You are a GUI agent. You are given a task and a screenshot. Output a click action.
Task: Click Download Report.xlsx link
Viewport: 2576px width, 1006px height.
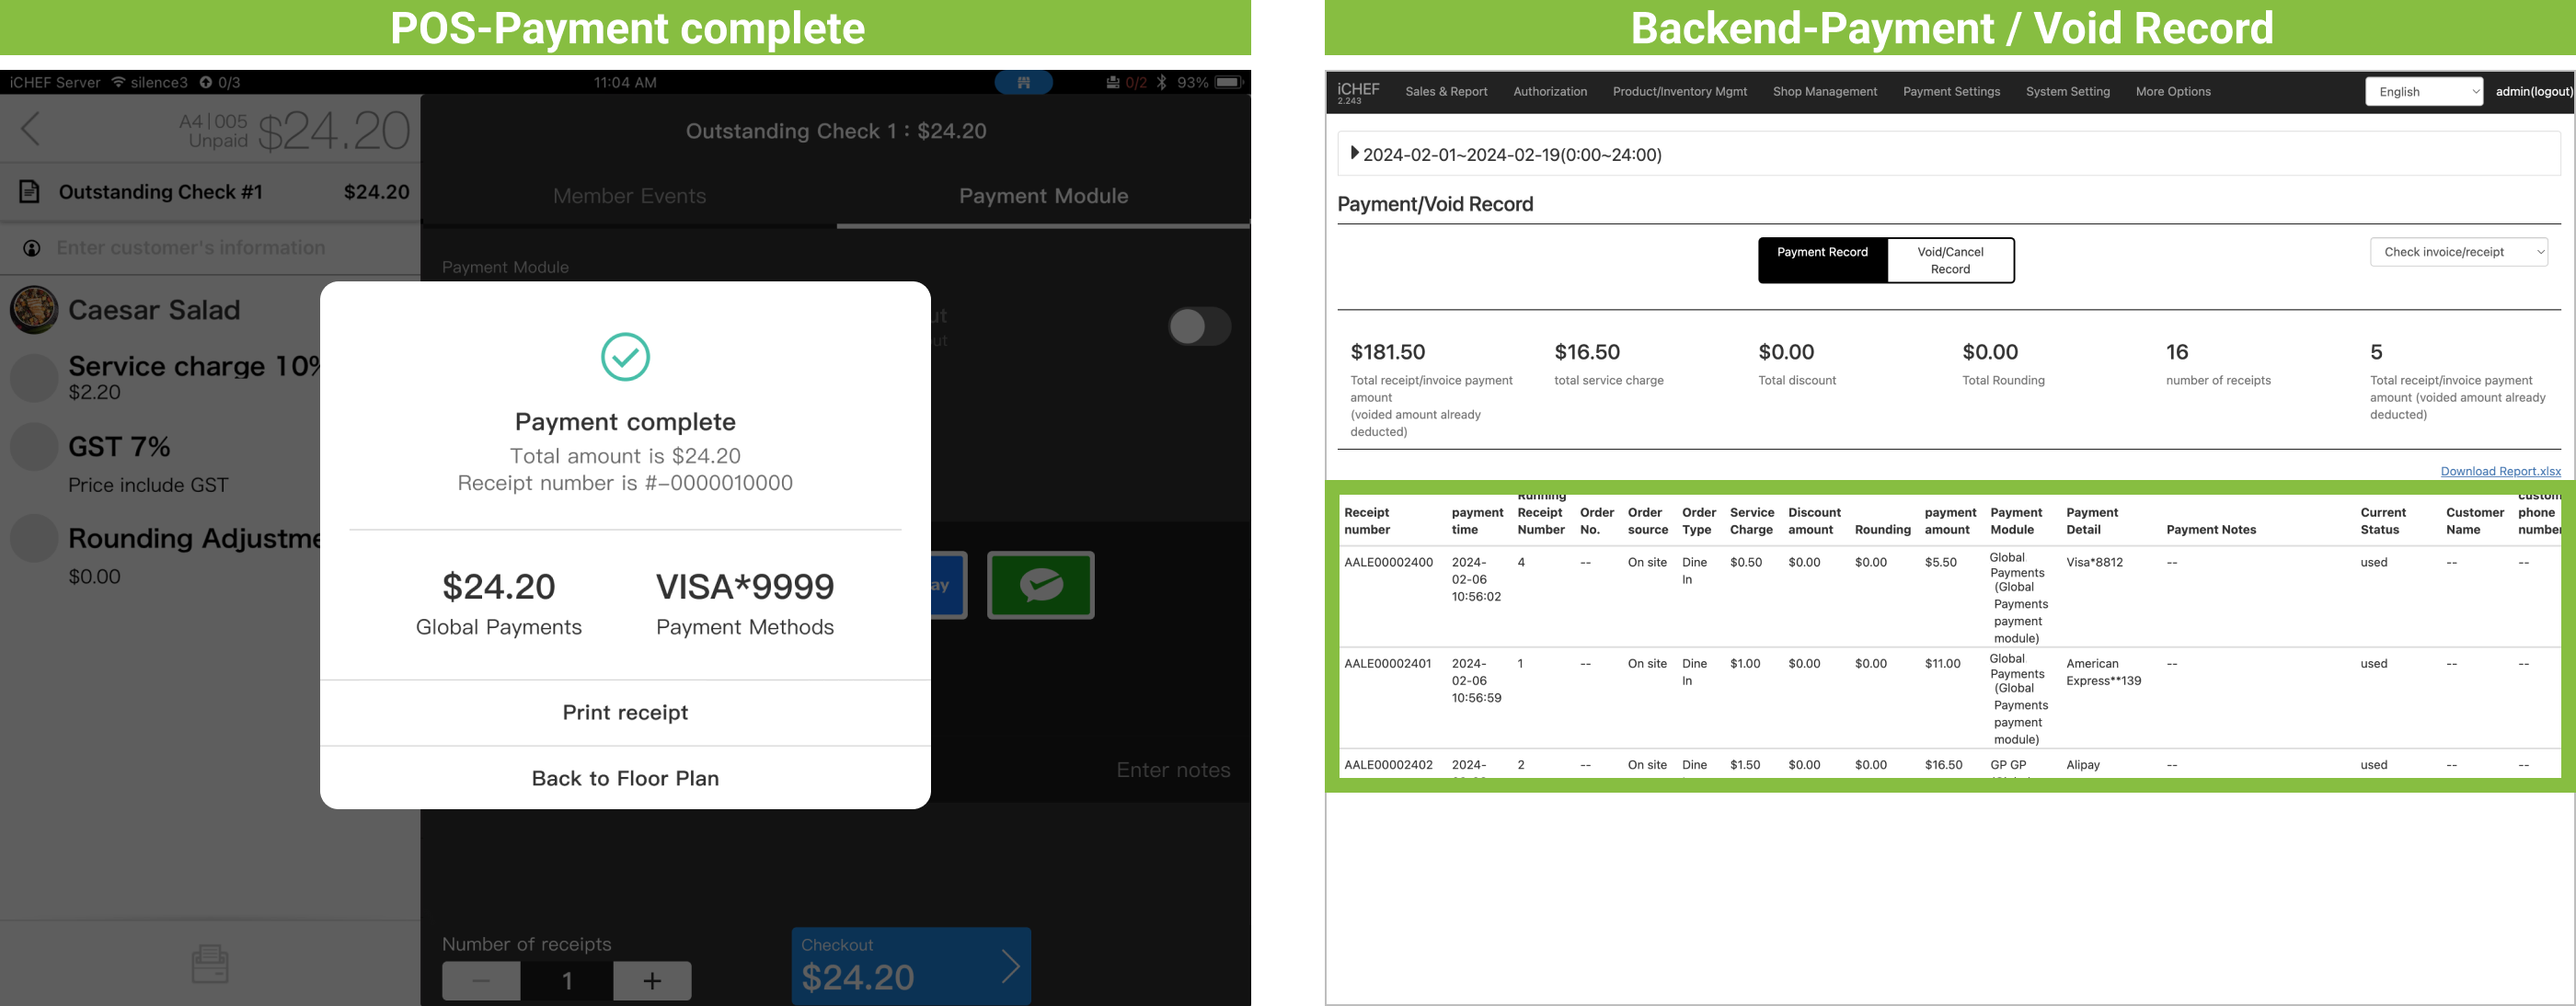click(2500, 471)
